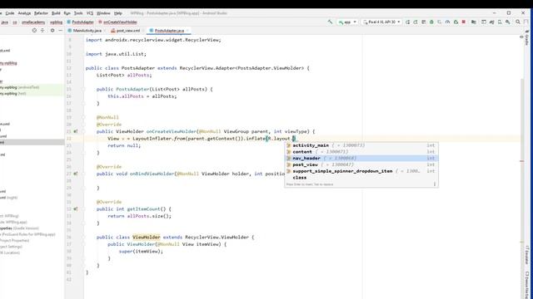Click the collapse all icon in project panel
533x299 pixels.
(x=42, y=31)
